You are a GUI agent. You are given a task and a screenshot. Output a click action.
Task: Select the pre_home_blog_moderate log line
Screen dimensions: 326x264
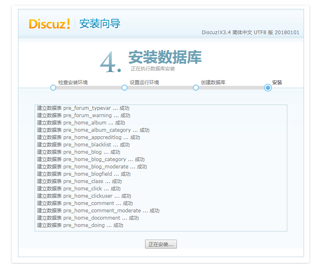click(92, 167)
